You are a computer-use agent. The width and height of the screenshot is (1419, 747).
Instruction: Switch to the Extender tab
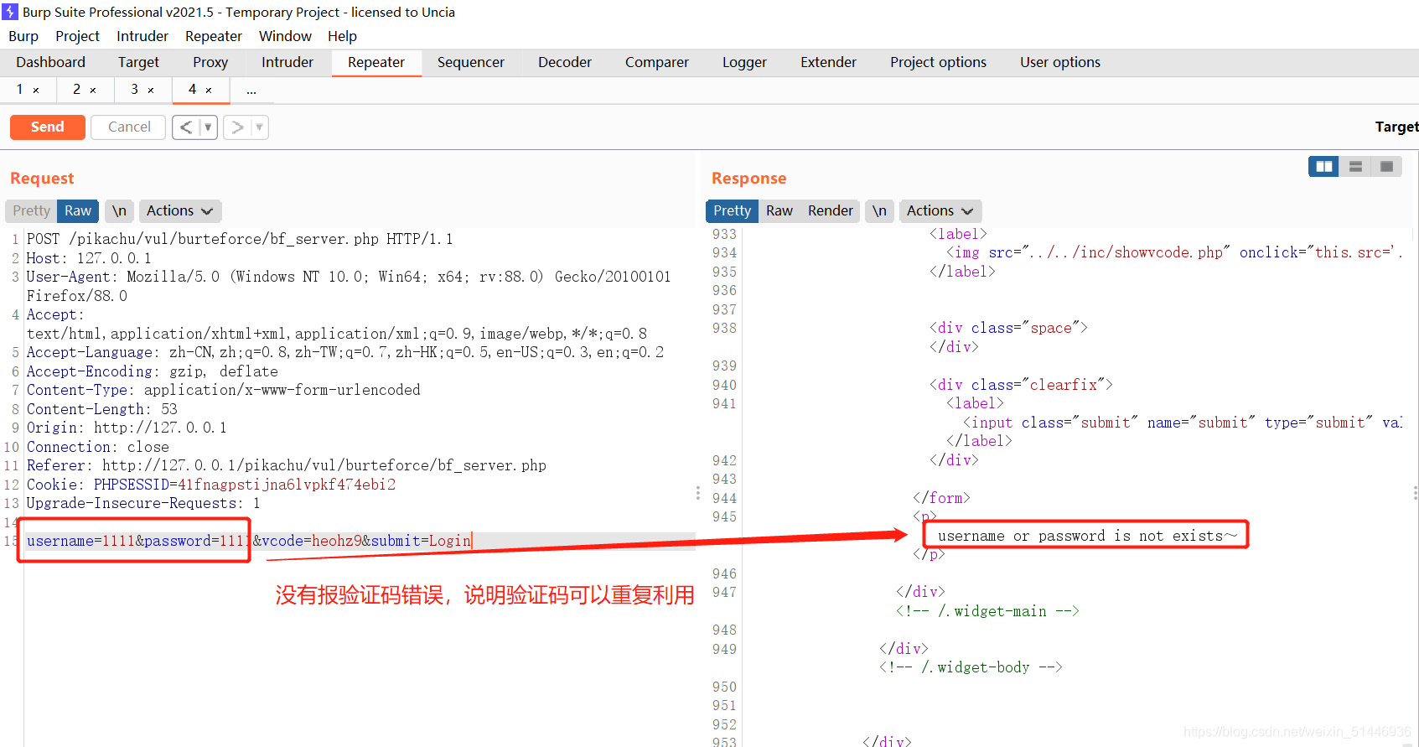(828, 62)
